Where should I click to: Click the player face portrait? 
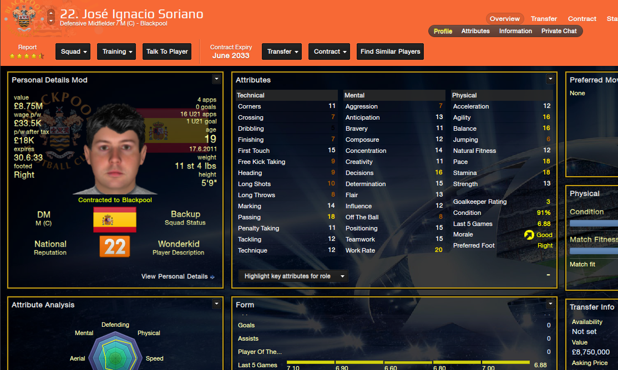pyautogui.click(x=115, y=150)
